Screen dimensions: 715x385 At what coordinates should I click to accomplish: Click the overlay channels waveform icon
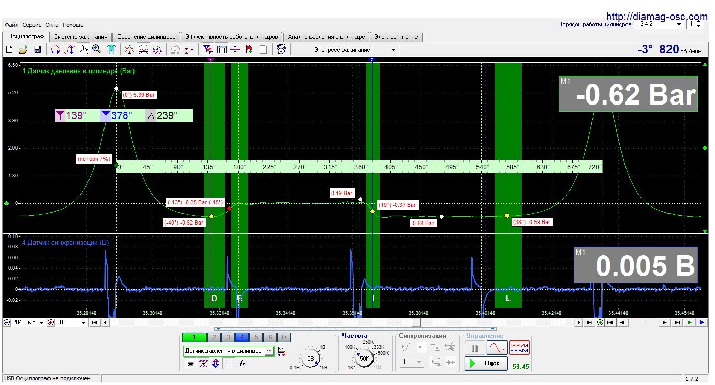coord(129,50)
